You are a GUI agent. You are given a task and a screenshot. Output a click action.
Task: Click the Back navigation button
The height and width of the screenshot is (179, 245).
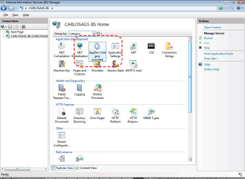point(4,8)
